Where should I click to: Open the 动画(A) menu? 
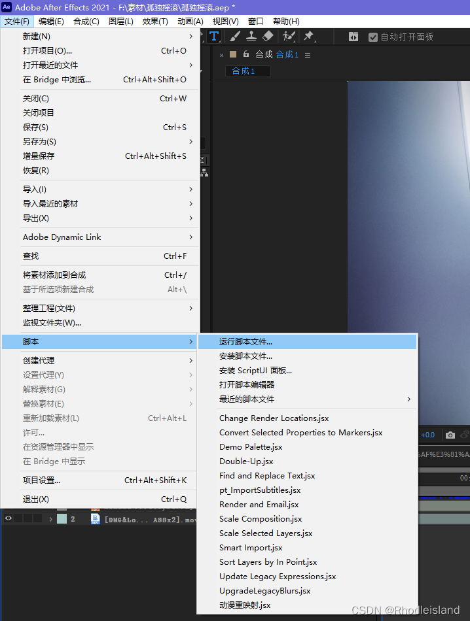(190, 22)
